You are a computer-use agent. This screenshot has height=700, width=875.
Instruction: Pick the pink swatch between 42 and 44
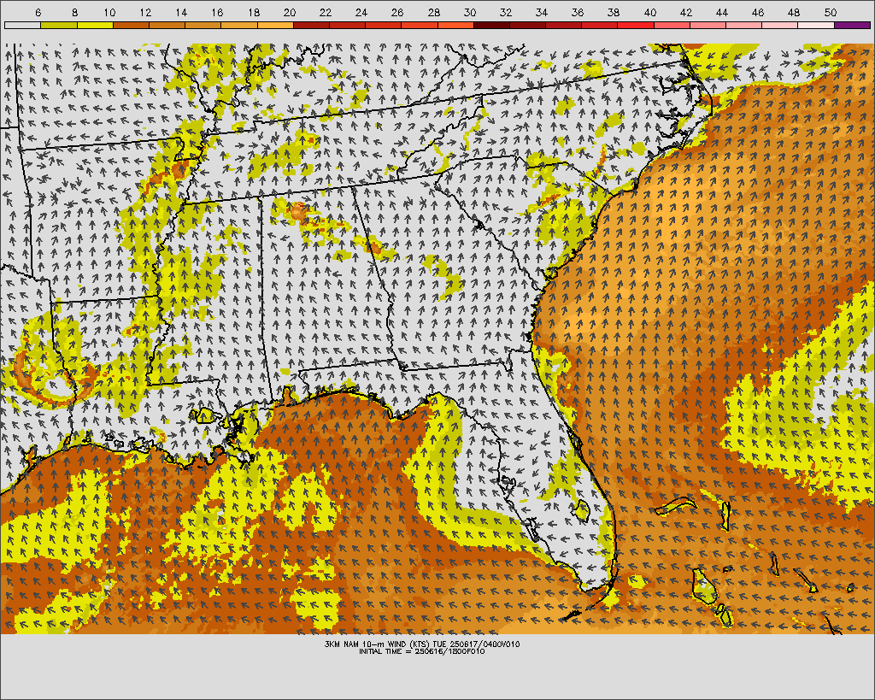[x=708, y=25]
